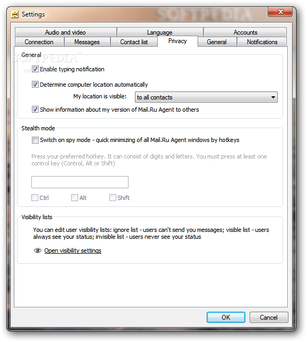Open visibility settings link
Screen dimensions: 307x342
pyautogui.click(x=73, y=251)
